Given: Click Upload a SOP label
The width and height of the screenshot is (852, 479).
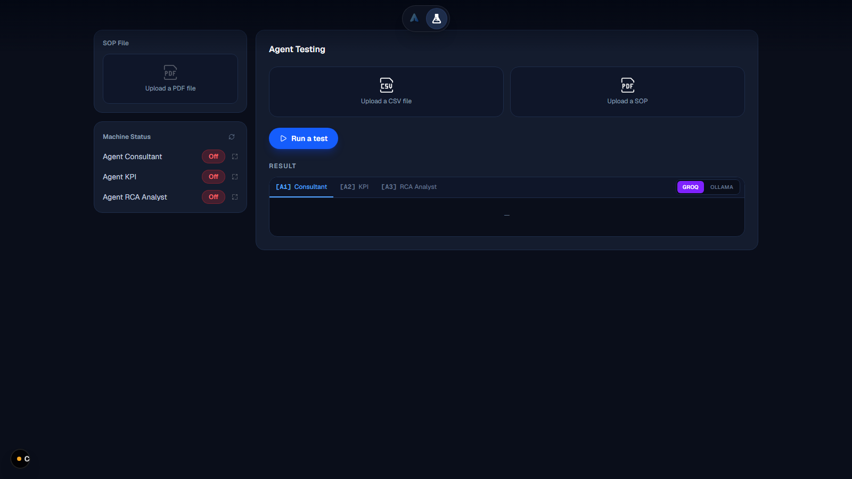Looking at the screenshot, I should pos(627,101).
